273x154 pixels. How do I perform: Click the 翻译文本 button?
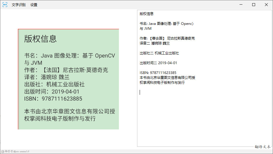click(263, 147)
